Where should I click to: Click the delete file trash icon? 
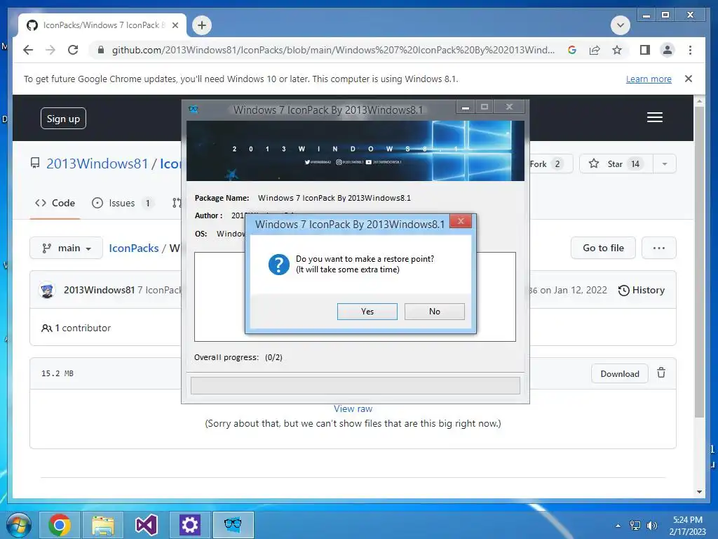point(661,373)
